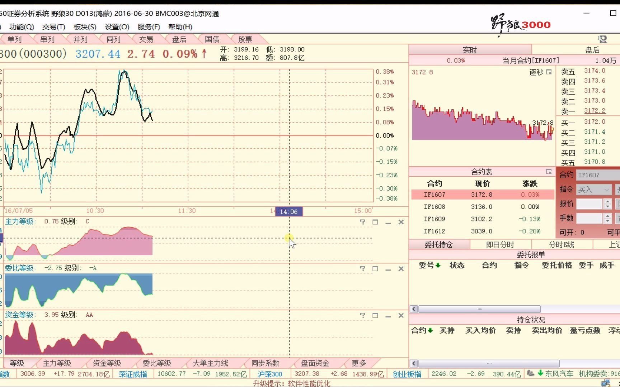The width and height of the screenshot is (620, 387).
Task: Switch to the 交易 tab
Action: (146, 39)
